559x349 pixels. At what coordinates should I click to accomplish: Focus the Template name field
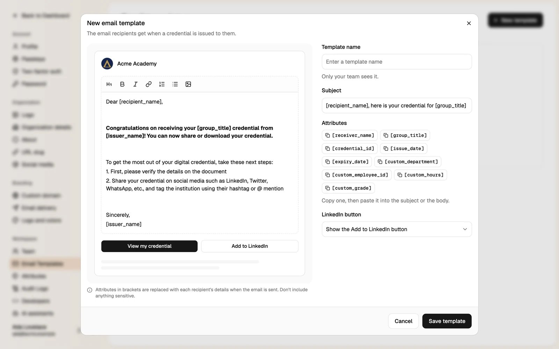tap(397, 62)
